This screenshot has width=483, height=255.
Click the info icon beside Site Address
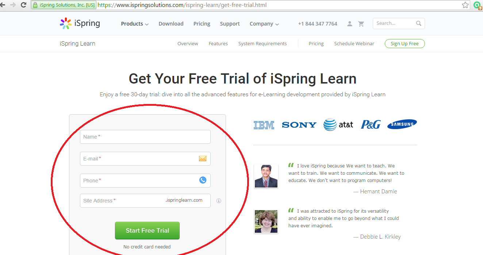219,201
